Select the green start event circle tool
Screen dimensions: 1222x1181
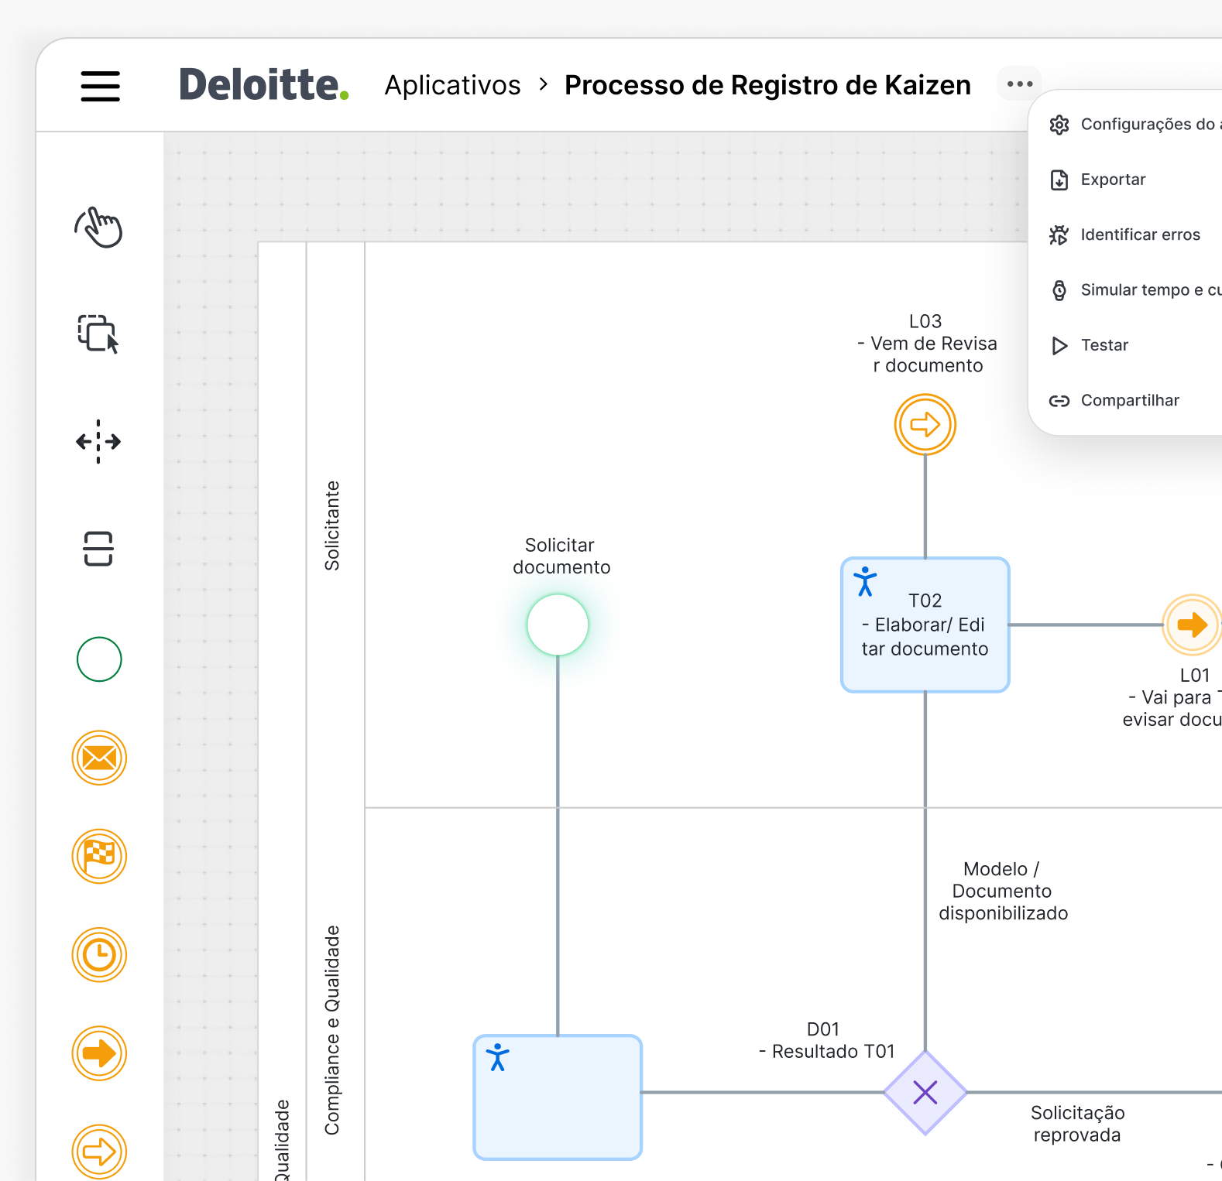point(99,659)
